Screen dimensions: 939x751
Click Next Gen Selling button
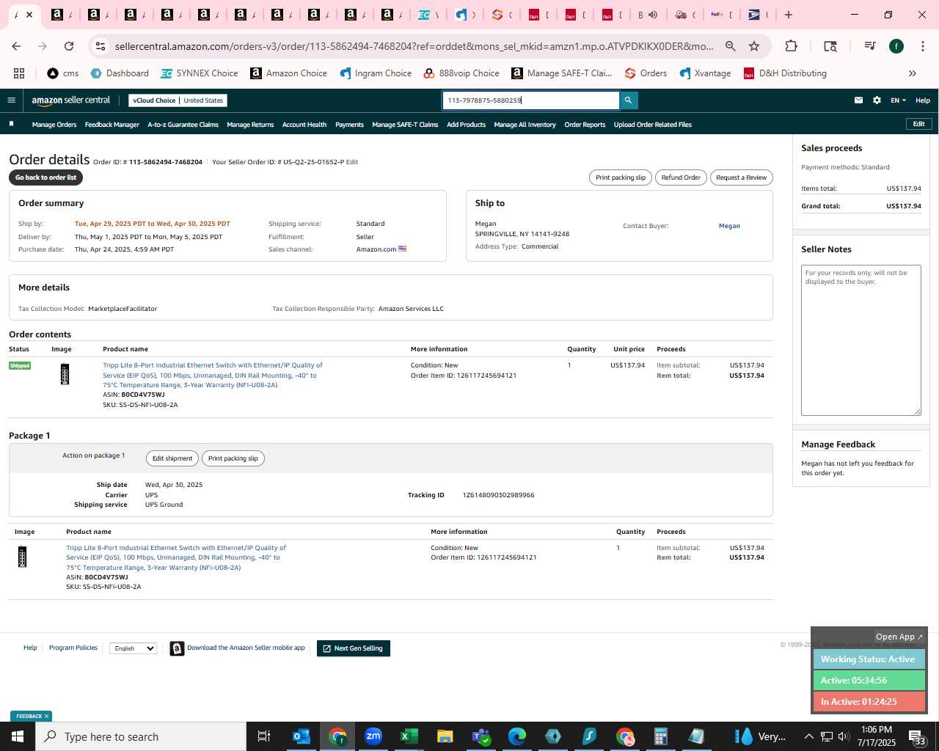(354, 648)
